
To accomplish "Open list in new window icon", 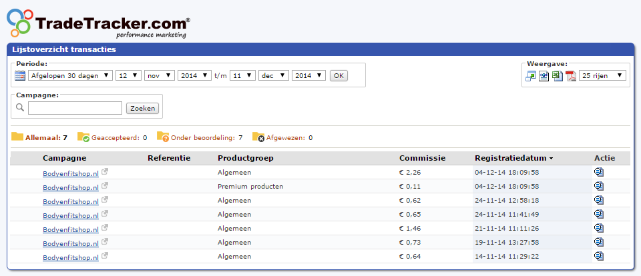I will 531,76.
